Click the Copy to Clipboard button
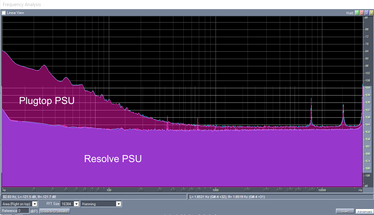The width and height of the screenshot is (374, 215). coord(55,211)
